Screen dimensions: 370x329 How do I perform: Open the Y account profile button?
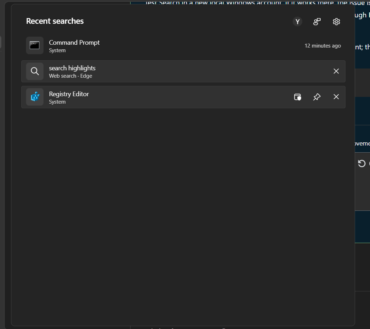pos(297,22)
